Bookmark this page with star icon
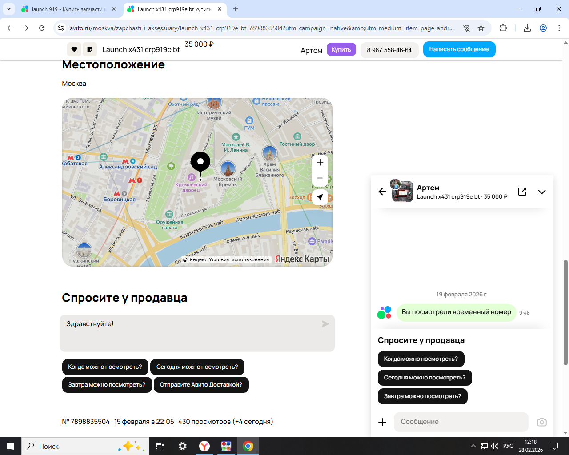 (481, 28)
